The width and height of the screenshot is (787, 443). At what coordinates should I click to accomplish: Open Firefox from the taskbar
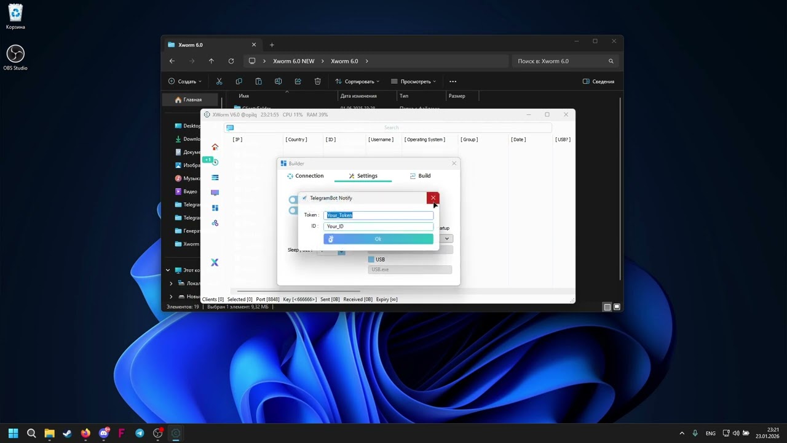coord(85,433)
